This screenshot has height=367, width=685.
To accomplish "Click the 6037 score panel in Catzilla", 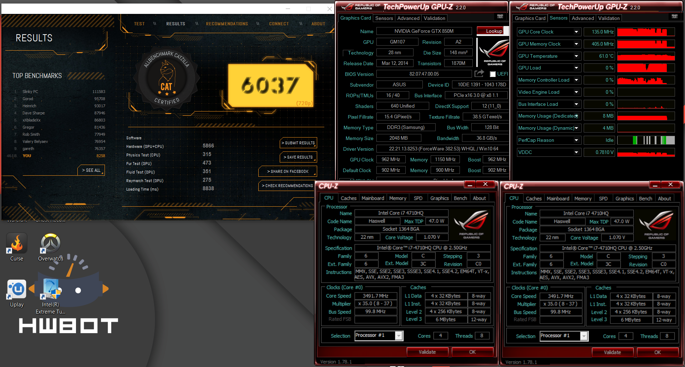I will pos(271,86).
